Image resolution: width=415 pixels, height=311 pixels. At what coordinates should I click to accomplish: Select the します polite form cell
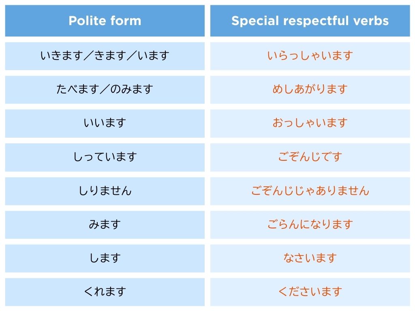pos(105,258)
